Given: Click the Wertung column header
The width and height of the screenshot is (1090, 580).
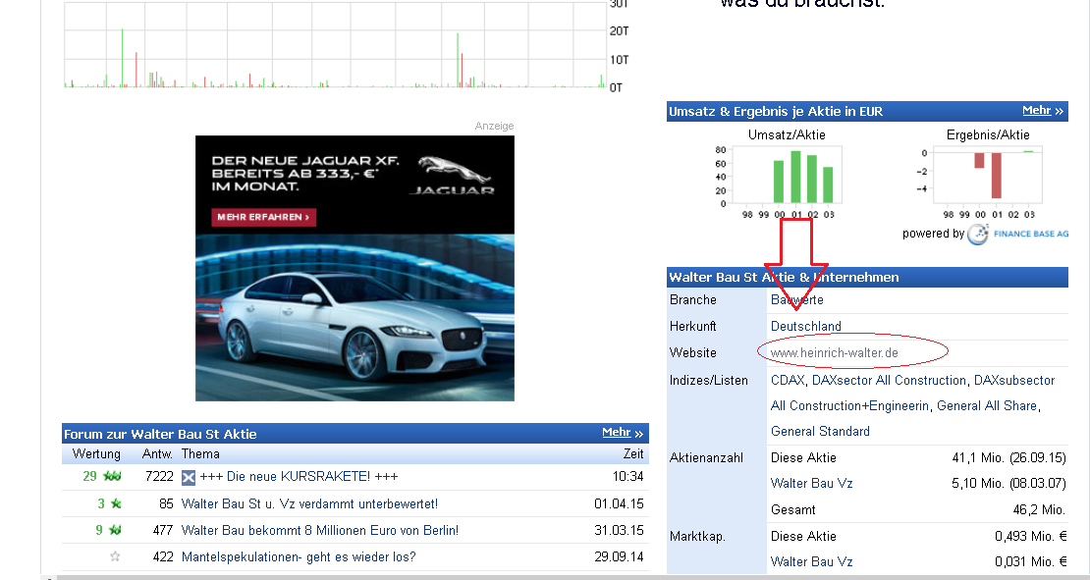Looking at the screenshot, I should pyautogui.click(x=96, y=453).
